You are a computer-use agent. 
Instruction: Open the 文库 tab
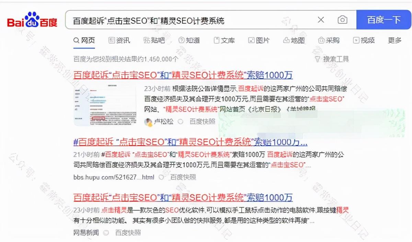(x=224, y=40)
